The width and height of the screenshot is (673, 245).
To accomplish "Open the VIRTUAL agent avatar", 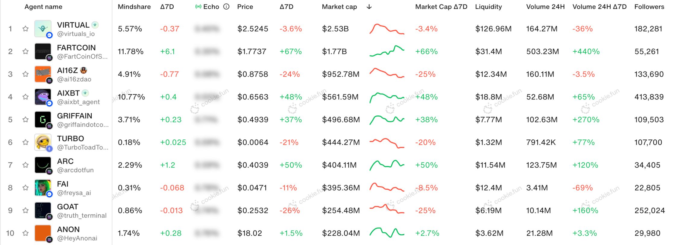I will click(x=43, y=29).
